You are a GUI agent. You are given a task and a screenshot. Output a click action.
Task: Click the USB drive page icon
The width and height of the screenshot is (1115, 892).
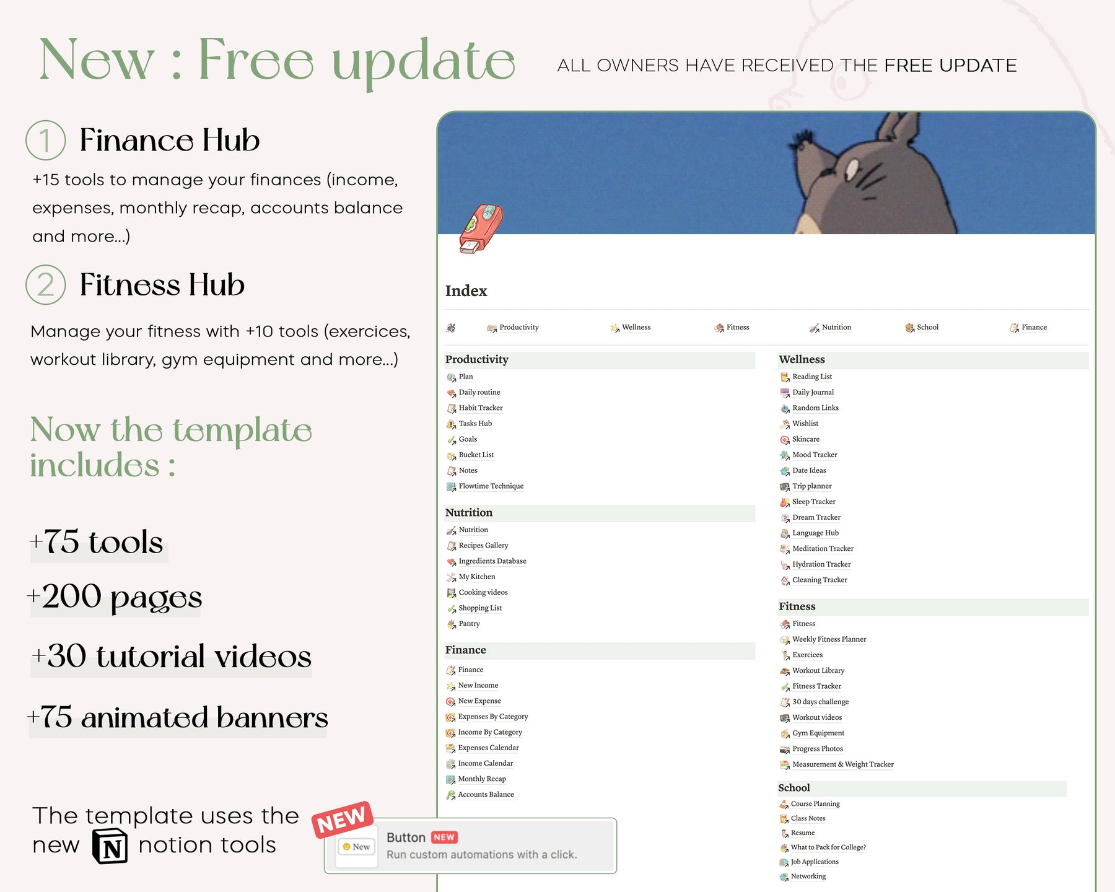point(481,229)
